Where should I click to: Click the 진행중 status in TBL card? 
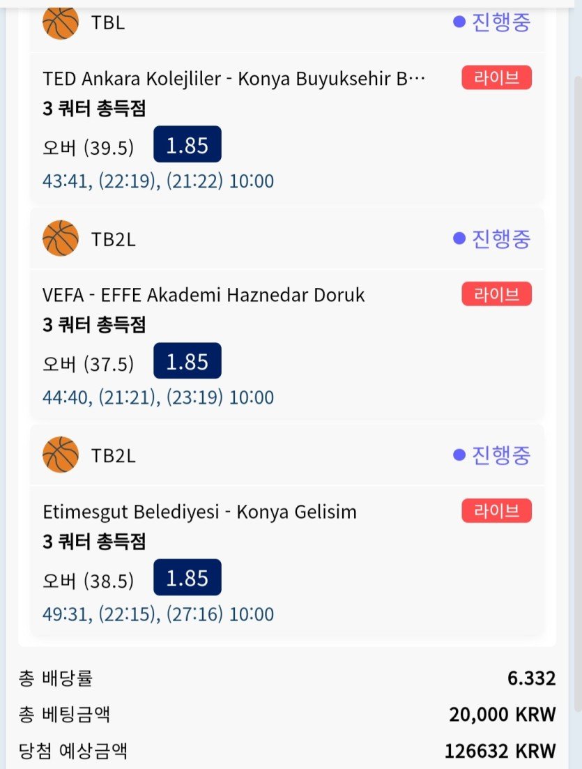point(492,22)
